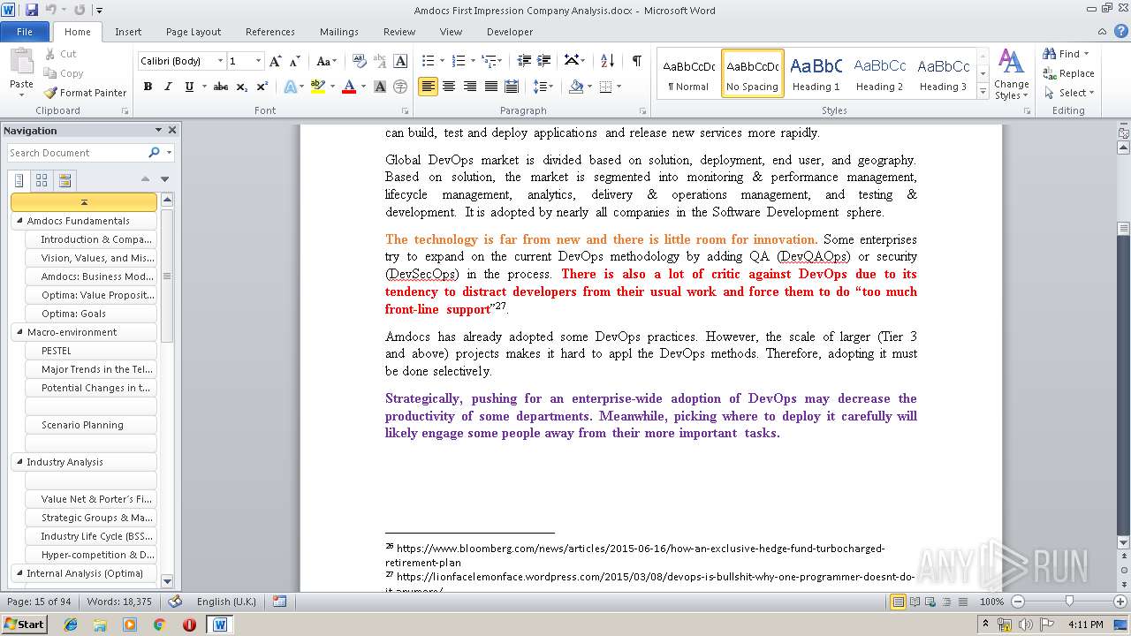This screenshot has height=636, width=1131.
Task: Switch to the References tab
Action: point(270,32)
